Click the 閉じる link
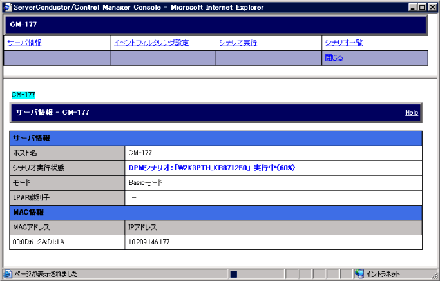This screenshot has width=440, height=281. point(334,58)
